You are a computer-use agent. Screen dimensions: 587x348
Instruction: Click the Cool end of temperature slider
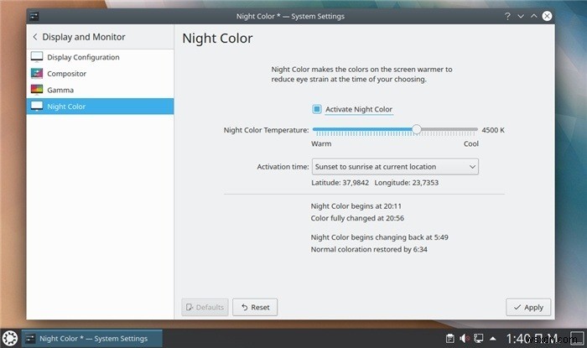pos(471,143)
